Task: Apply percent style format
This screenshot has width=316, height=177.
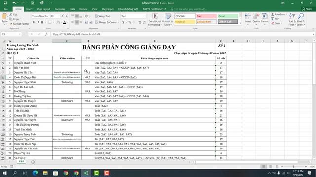Action: 130,22
